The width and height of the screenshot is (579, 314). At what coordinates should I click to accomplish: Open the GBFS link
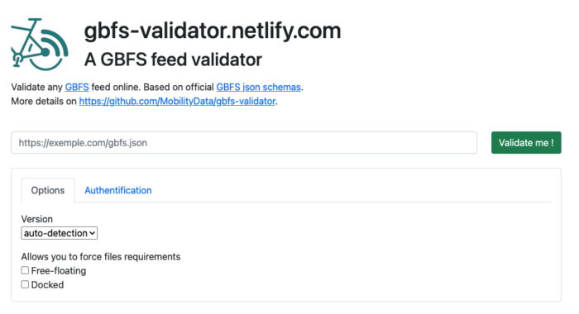pyautogui.click(x=77, y=87)
